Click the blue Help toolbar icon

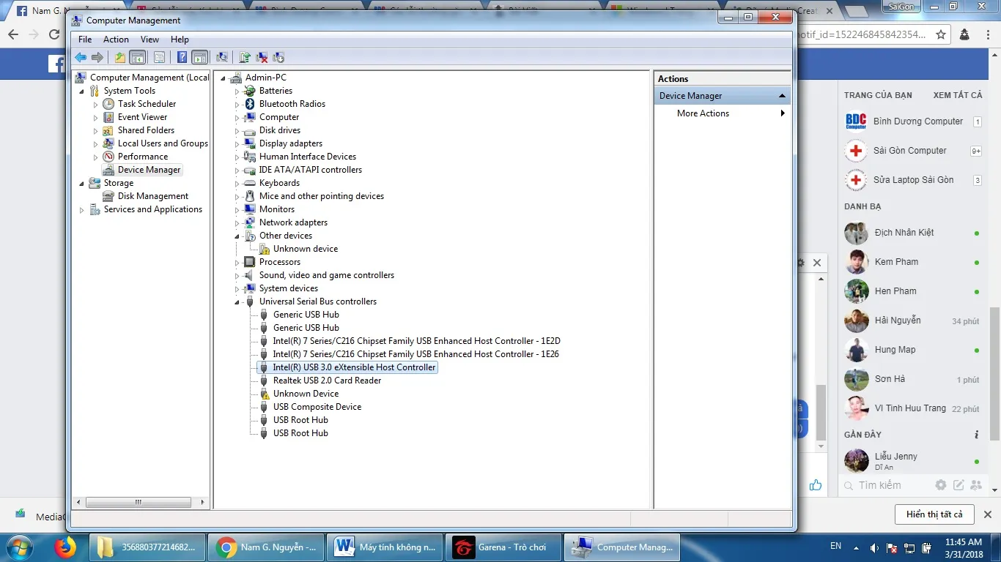tap(182, 57)
